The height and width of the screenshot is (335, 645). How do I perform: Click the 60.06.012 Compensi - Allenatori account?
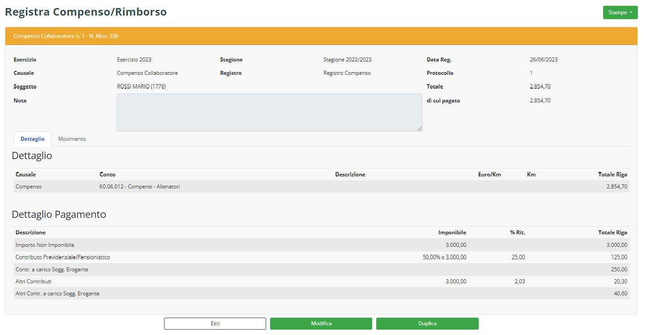pos(140,187)
